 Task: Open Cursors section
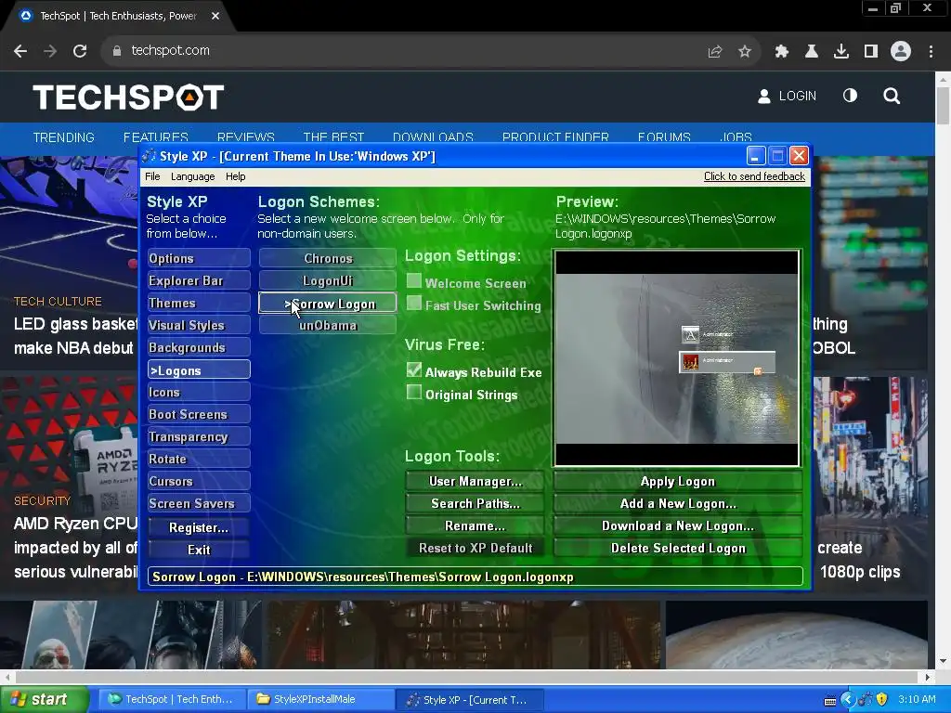(x=199, y=481)
